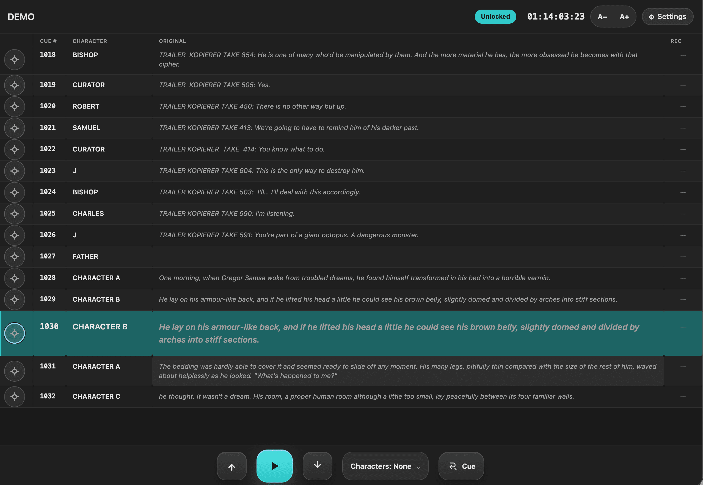Click the REC dash for cue 1032

click(x=683, y=396)
